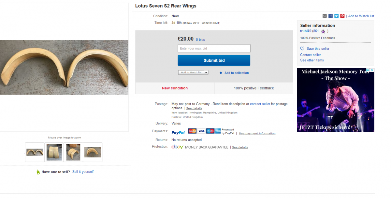Share this listing on Twitter
The image size is (391, 198).
[x=336, y=16]
